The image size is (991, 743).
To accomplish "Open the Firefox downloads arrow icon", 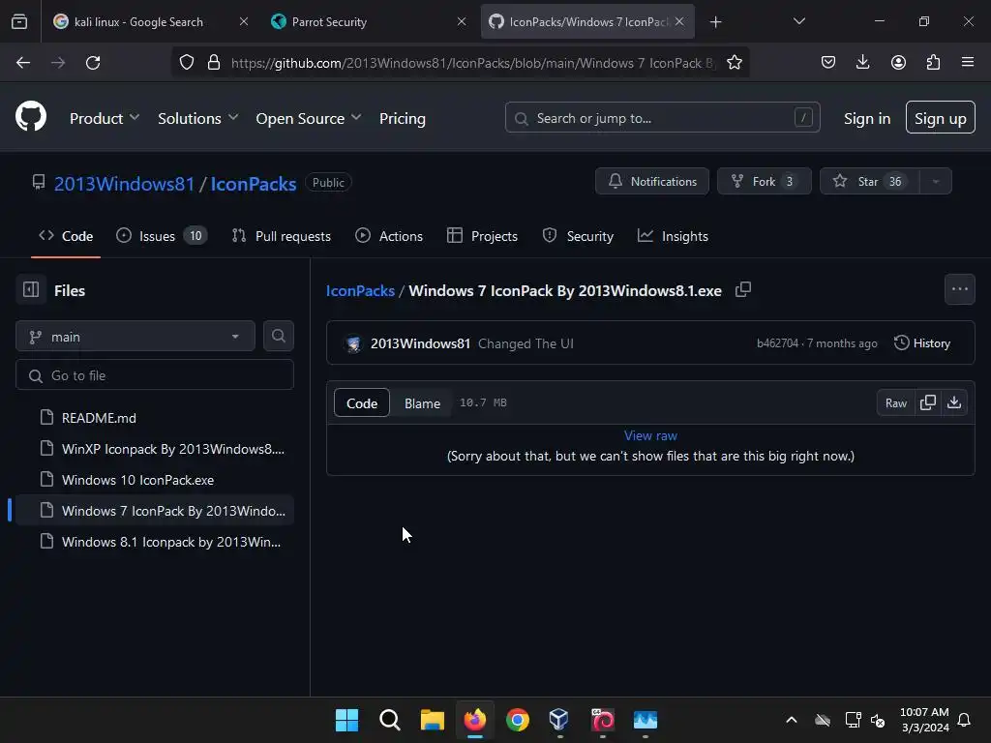I will [862, 62].
